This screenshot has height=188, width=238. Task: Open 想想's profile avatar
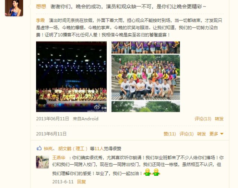coord(14,8)
